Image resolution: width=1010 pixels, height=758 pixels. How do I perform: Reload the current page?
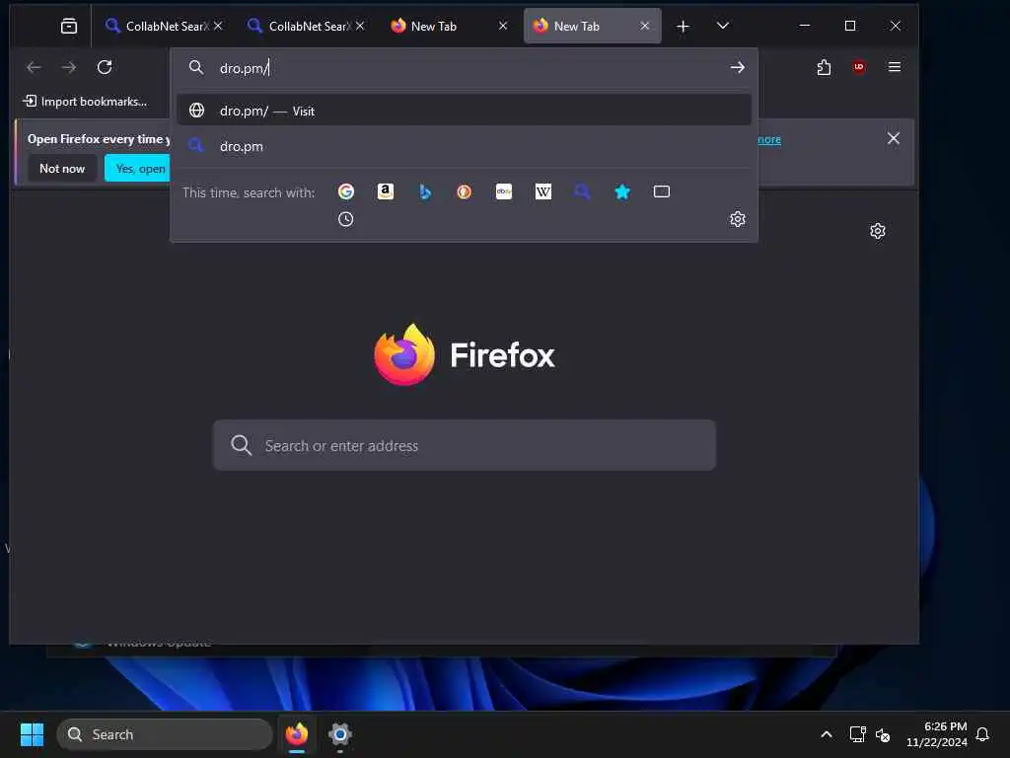click(x=105, y=67)
